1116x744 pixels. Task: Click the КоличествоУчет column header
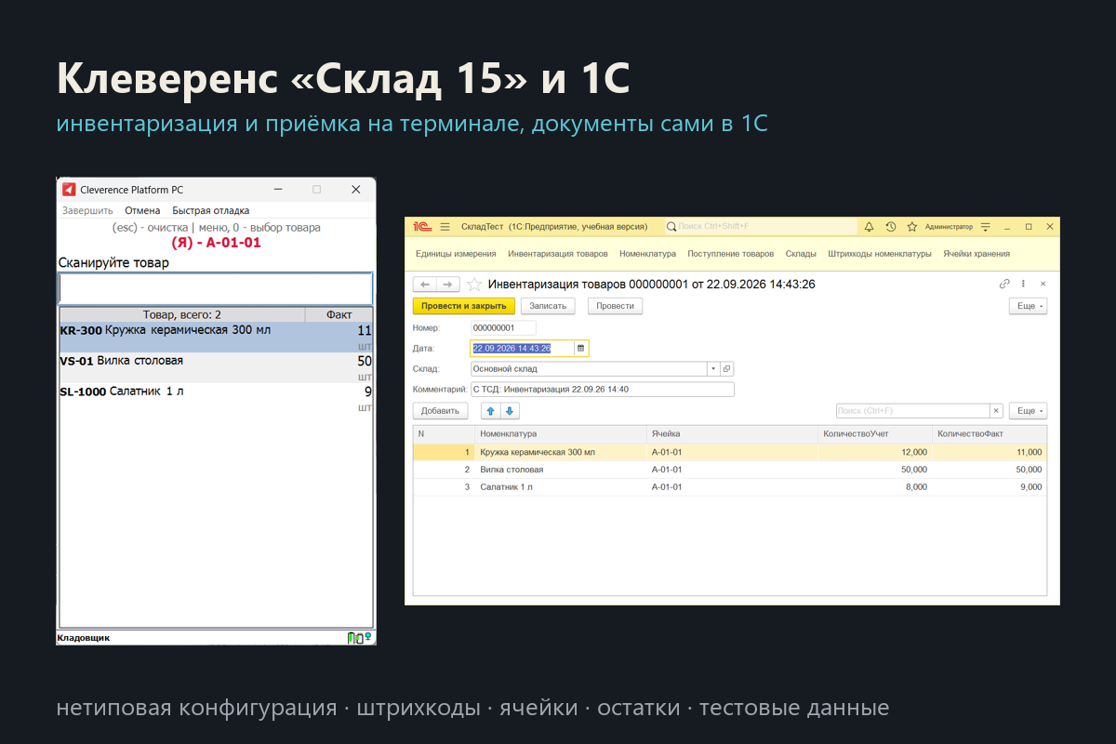[x=874, y=433]
